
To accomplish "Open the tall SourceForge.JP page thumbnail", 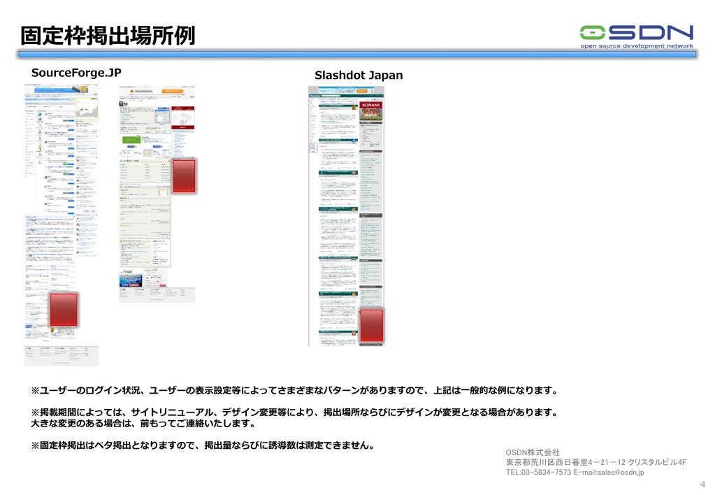I will click(x=62, y=225).
